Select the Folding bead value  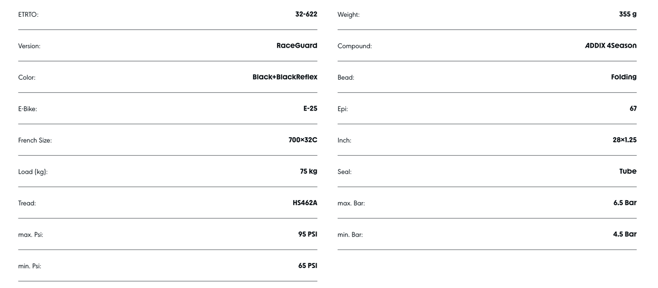(x=623, y=78)
